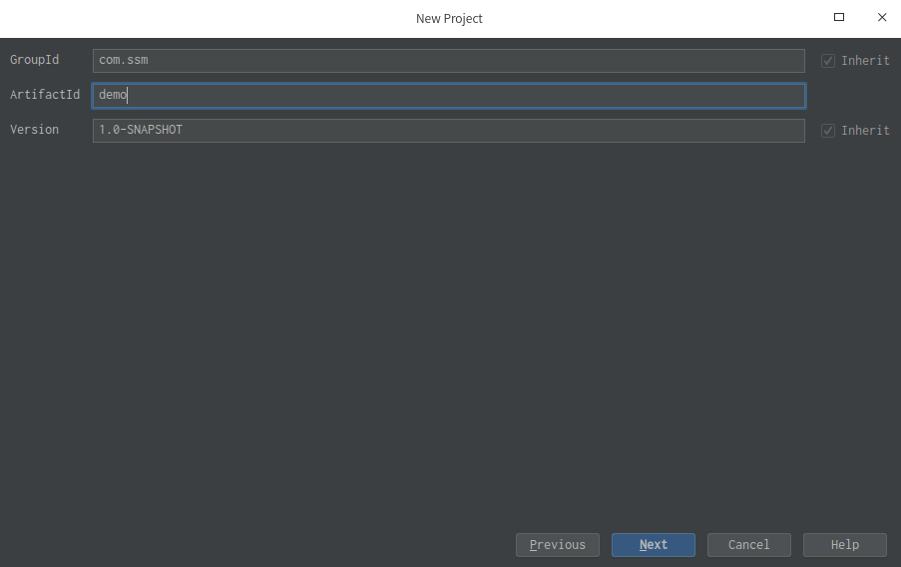Viewport: 901px width, 567px height.
Task: Click the ArtifactId label
Action: [x=45, y=95]
